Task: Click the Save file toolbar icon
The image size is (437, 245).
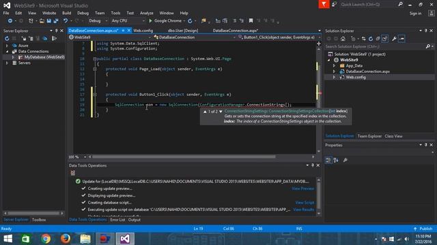Action: pos(49,21)
